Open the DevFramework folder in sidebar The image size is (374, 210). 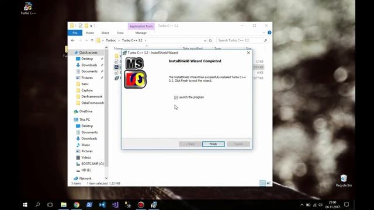point(92,97)
